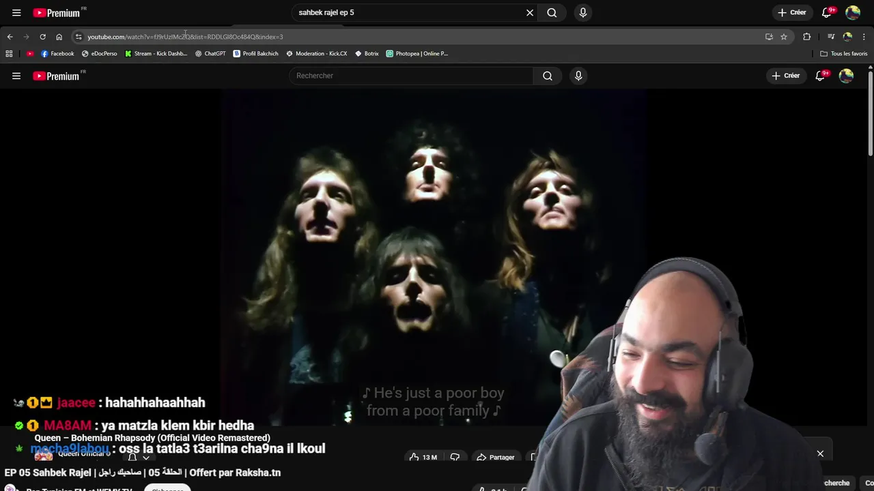Viewport: 874px width, 491px height.
Task: Expand the 'Tous les favoris' bookmarks folder
Action: 844,53
